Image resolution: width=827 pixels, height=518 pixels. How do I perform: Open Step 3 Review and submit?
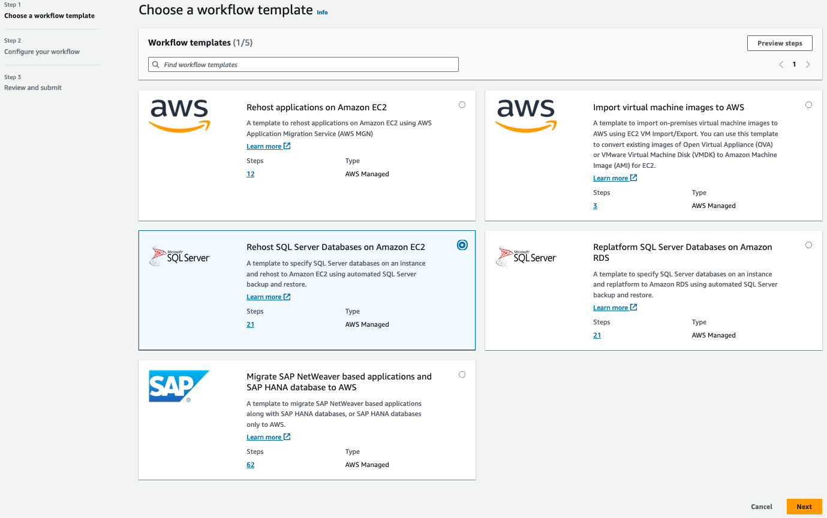(x=33, y=88)
